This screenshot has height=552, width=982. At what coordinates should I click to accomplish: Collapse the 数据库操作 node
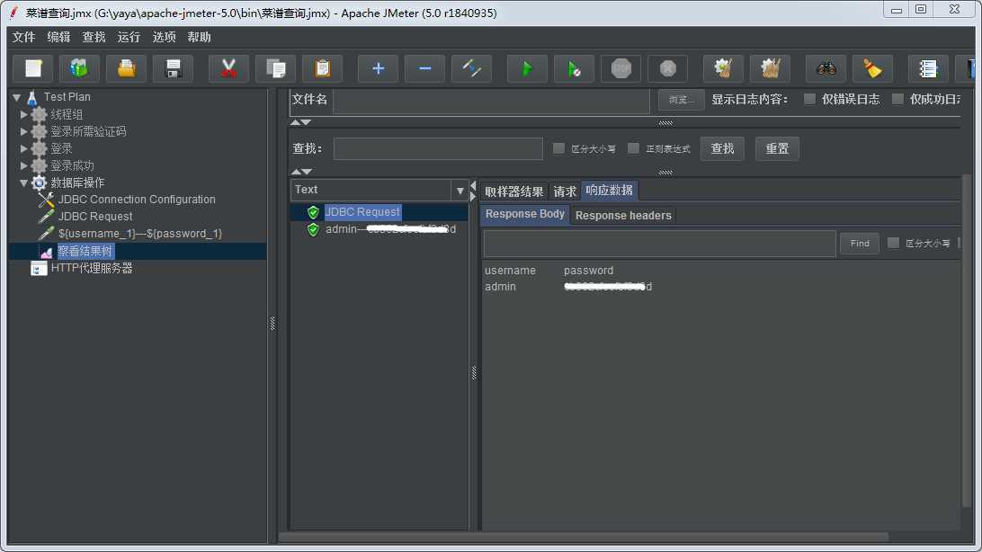coord(23,183)
